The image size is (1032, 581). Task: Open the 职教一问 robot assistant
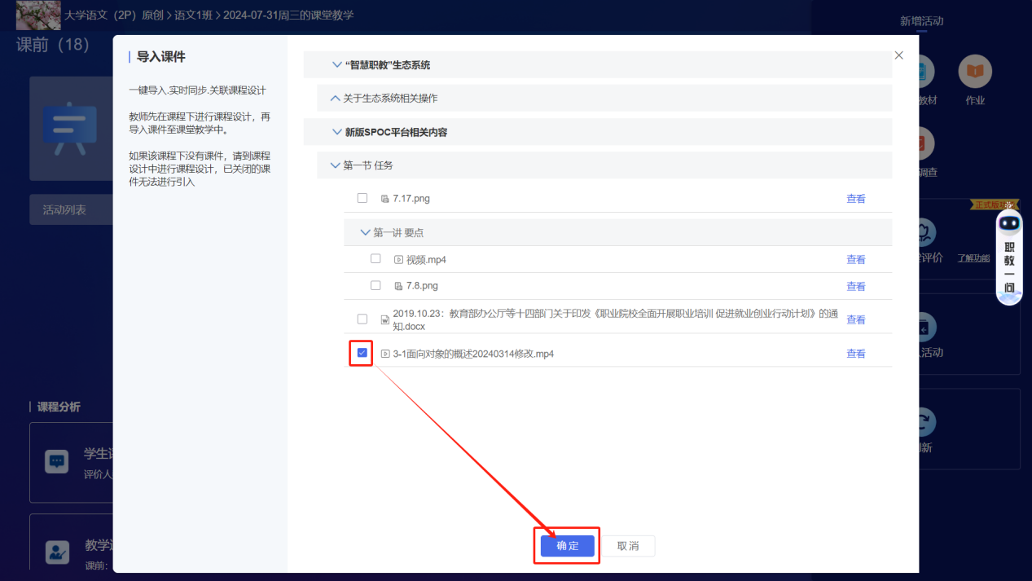[x=1009, y=257]
